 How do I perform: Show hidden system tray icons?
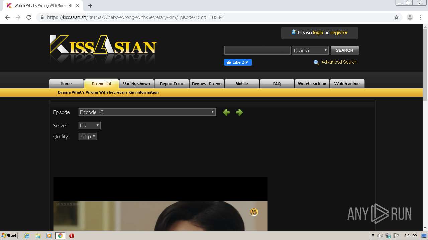(x=373, y=236)
